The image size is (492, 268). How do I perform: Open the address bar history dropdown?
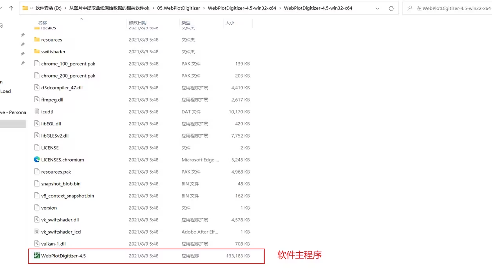tap(377, 8)
